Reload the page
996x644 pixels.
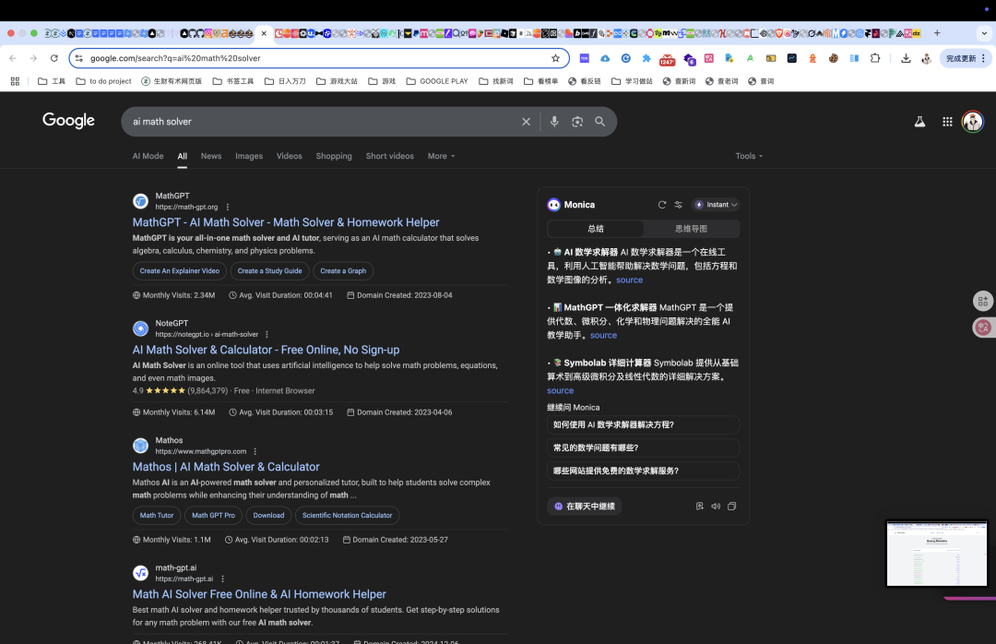coord(54,58)
